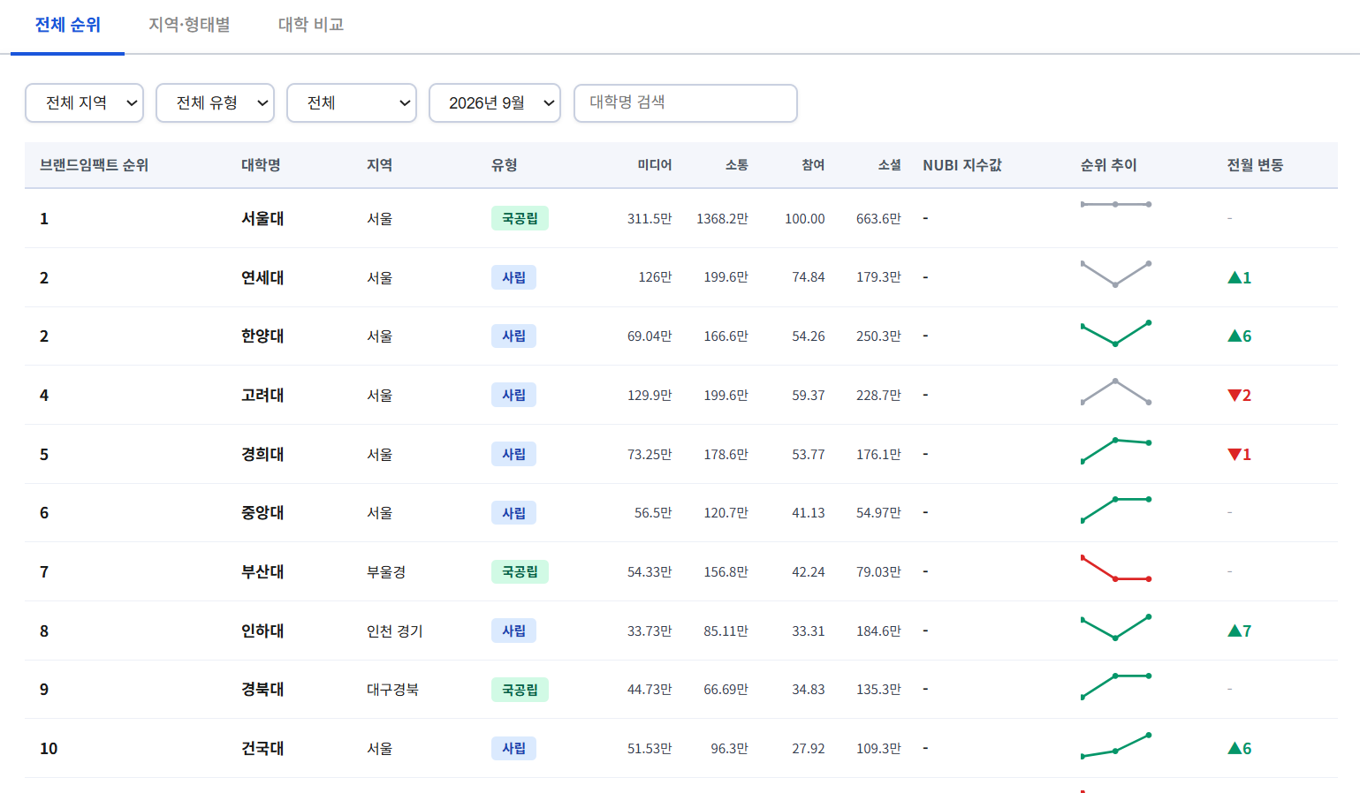
Task: Open the 전체 지역 dropdown
Action: (x=84, y=103)
